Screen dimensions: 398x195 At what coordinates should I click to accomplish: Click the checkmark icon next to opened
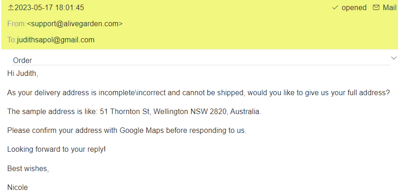click(335, 8)
